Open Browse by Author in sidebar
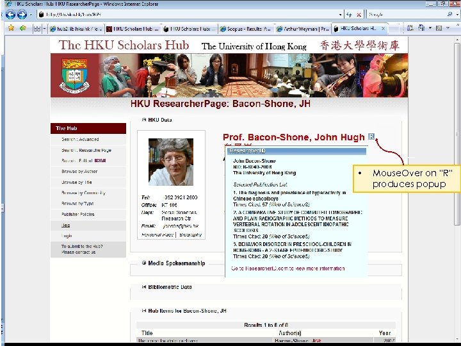Viewport: 461px width, 346px height. 79,171
